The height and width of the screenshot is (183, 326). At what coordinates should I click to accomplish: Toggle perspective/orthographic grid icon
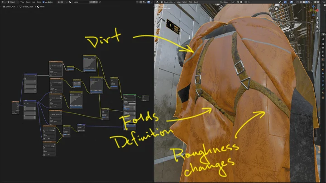[317, 31]
